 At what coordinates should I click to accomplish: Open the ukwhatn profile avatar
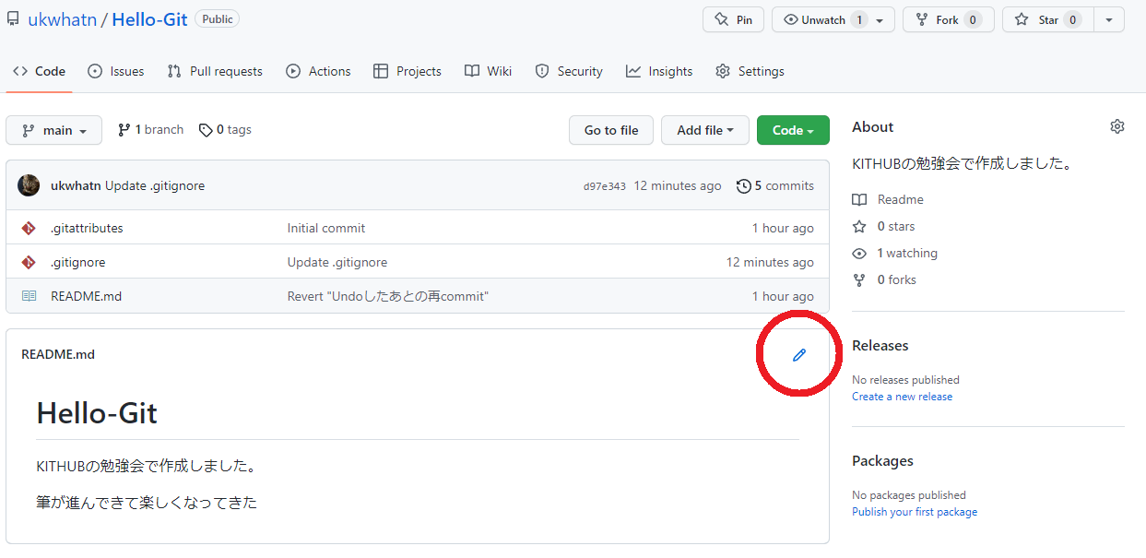(29, 185)
